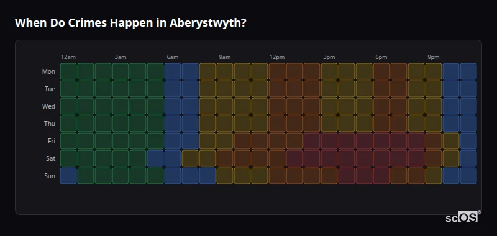Select the Friday 9pm orange cell

[x=434, y=141]
